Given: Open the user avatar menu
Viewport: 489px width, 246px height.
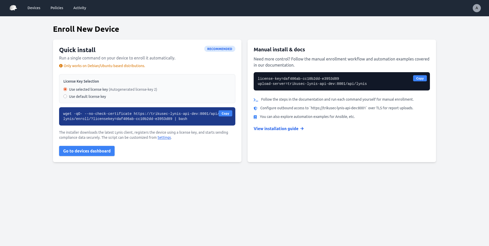Looking at the screenshot, I should coord(477,8).
